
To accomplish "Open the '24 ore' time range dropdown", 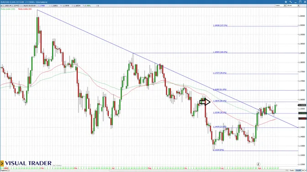I will point(293,5).
